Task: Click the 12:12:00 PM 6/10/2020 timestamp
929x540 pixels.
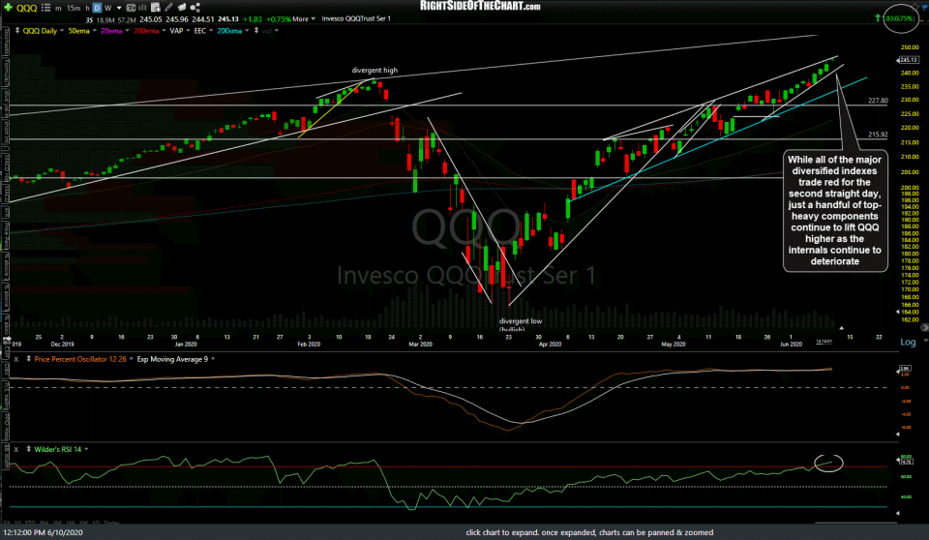Action: tap(44, 532)
